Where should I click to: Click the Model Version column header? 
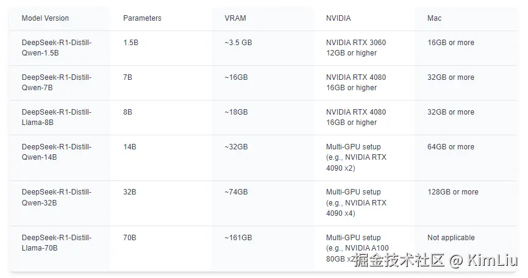pos(45,18)
